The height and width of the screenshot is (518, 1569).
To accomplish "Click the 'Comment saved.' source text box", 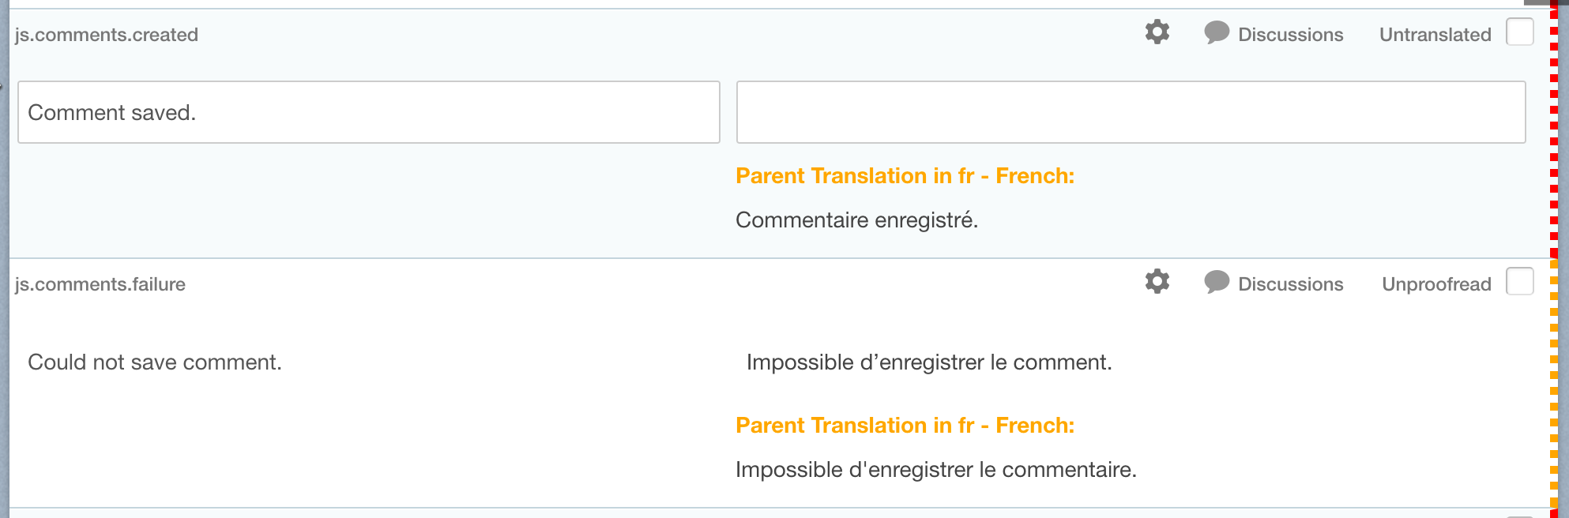I will pyautogui.click(x=369, y=112).
